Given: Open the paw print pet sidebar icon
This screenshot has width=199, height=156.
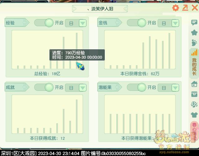Looking at the screenshot, I should (194, 43).
